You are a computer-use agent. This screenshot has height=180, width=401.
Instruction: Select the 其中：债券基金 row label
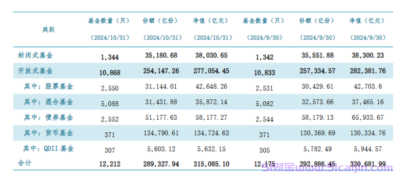tap(49, 117)
